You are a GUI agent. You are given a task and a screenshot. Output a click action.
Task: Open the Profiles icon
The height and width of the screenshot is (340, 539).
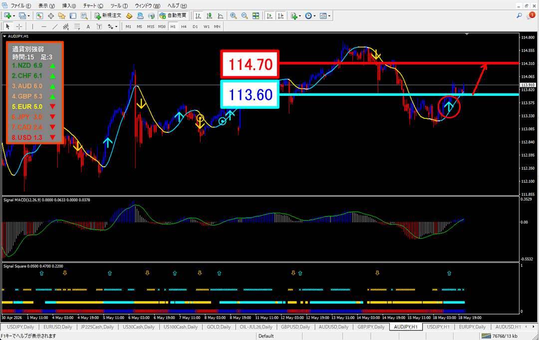pyautogui.click(x=22, y=16)
